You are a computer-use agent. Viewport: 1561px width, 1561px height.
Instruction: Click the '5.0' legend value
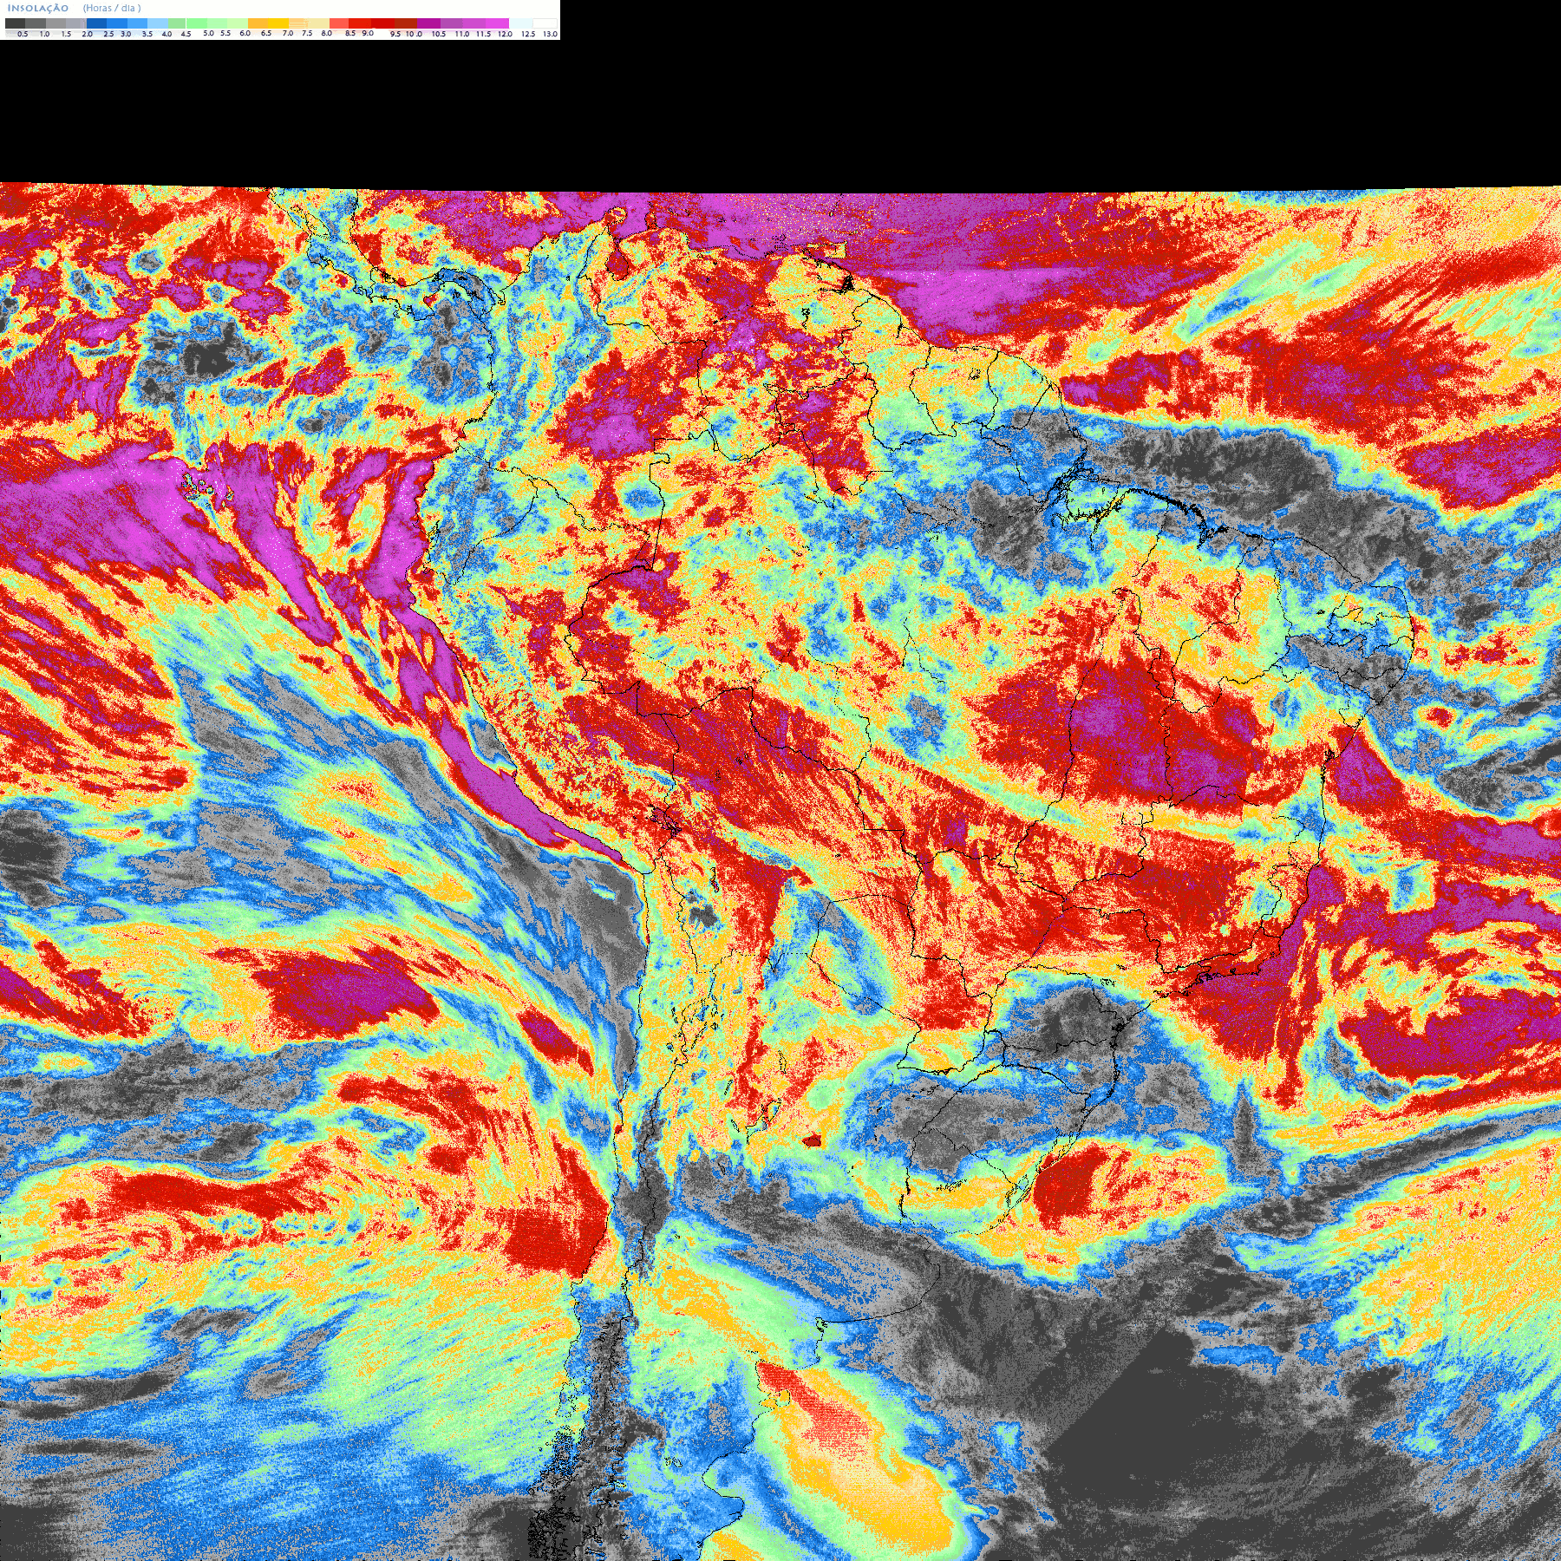(208, 33)
